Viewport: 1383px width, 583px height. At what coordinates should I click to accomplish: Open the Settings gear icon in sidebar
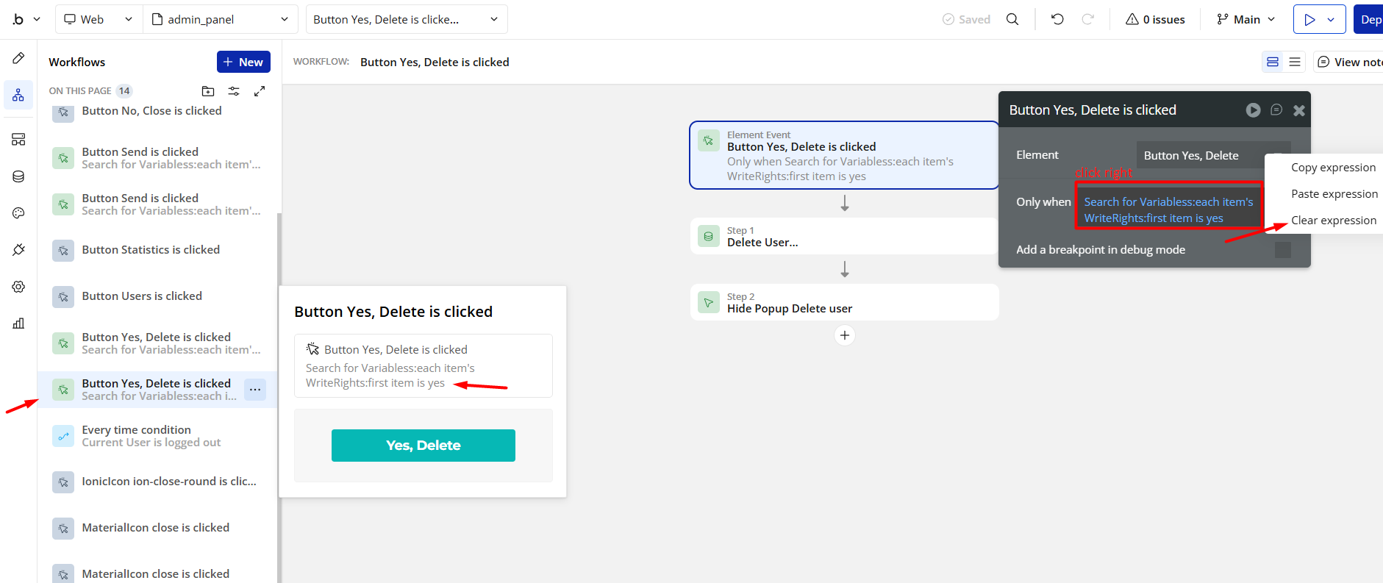(18, 287)
